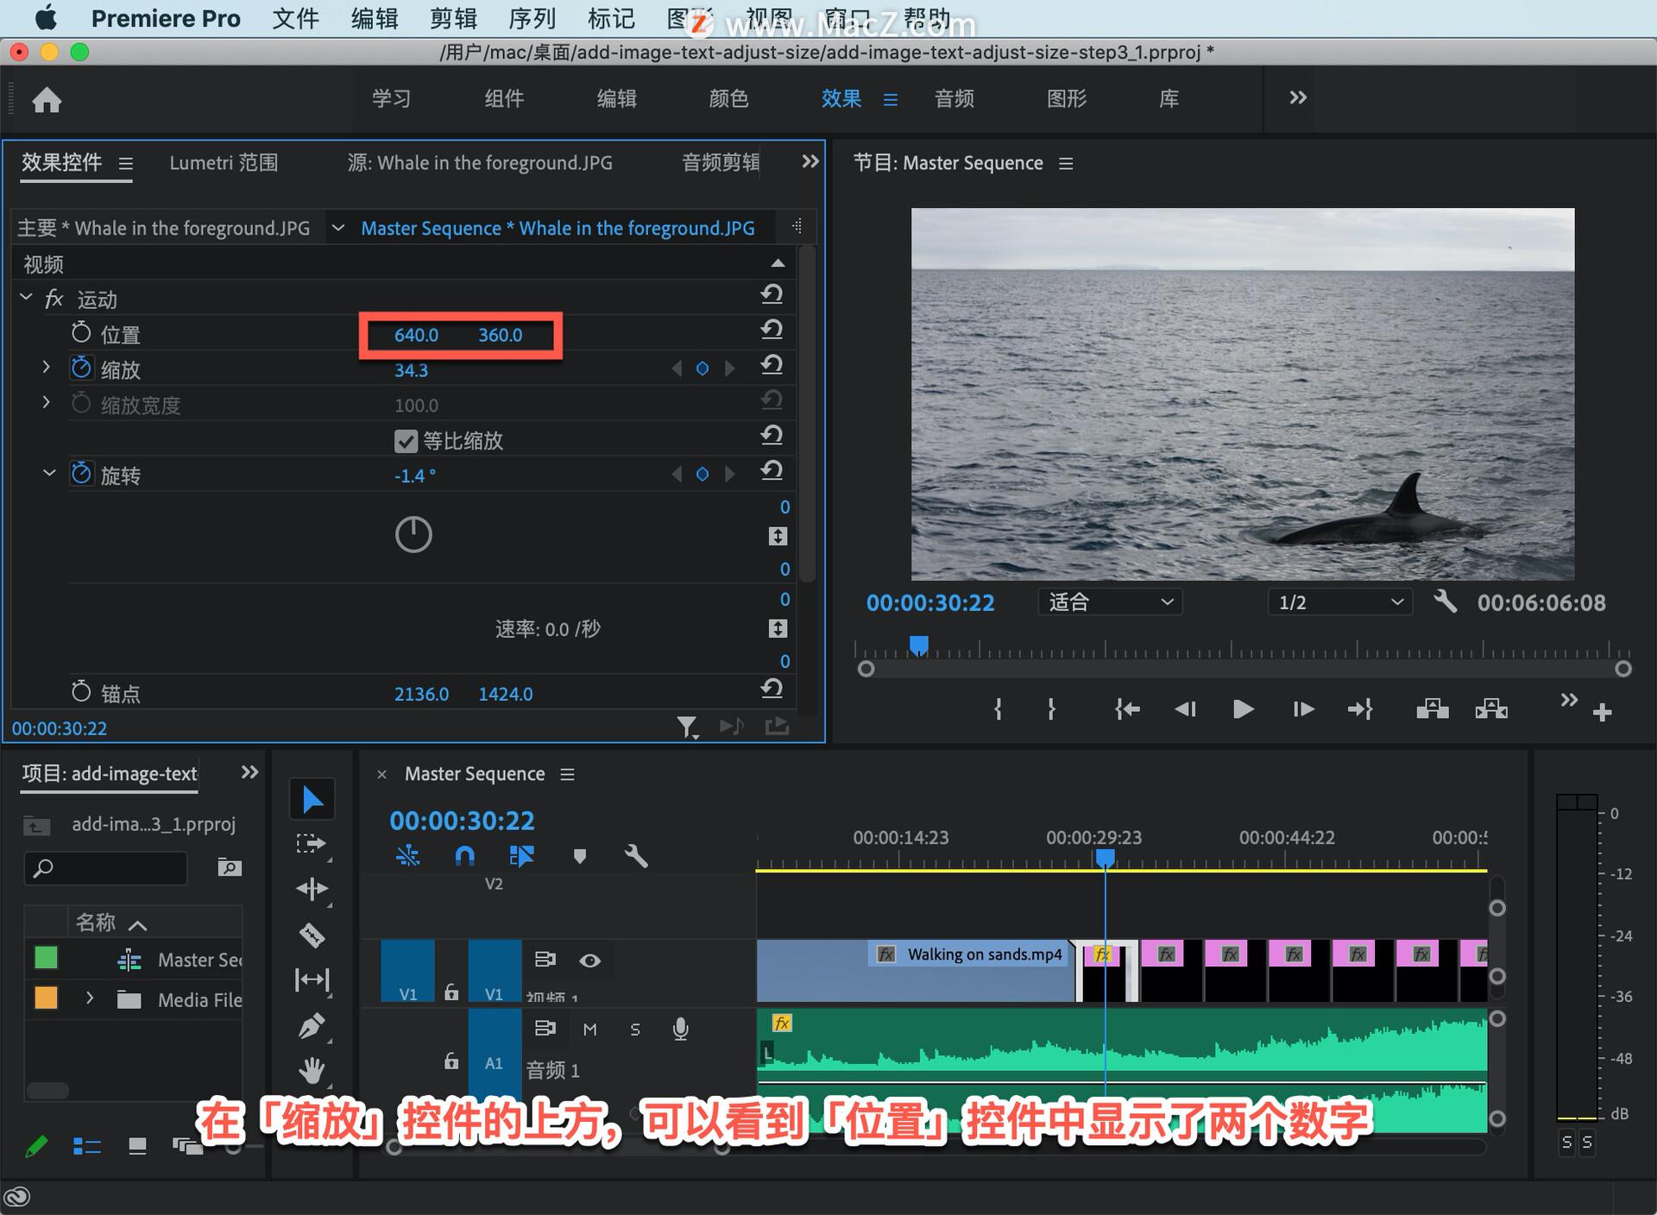
Task: Toggle the Uniform Scale checkbox
Action: [406, 441]
